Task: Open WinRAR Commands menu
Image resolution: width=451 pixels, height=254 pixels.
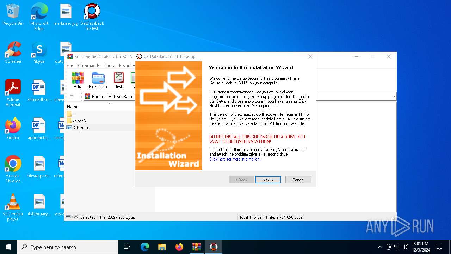Action: coord(89,66)
